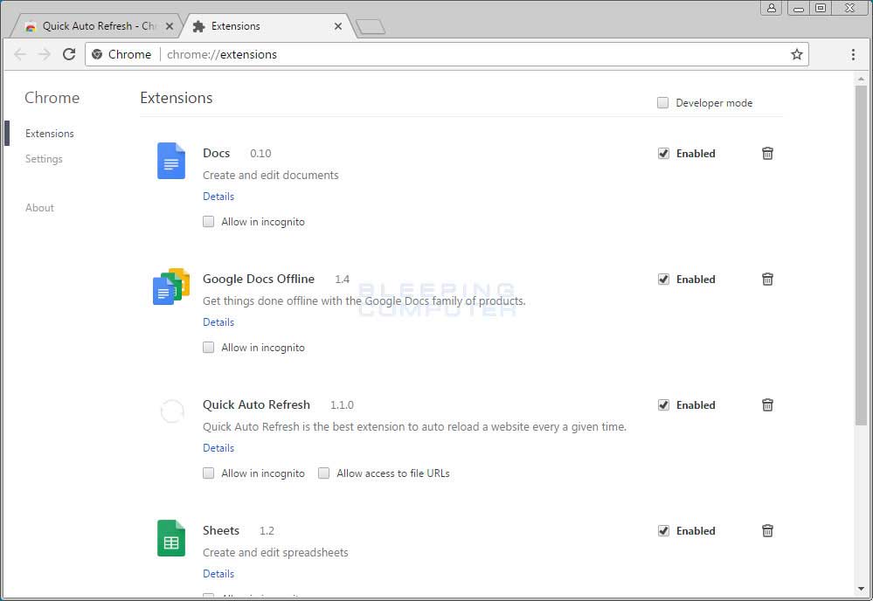Click Google Docs Offline version 1.4
The height and width of the screenshot is (601, 873).
click(342, 280)
